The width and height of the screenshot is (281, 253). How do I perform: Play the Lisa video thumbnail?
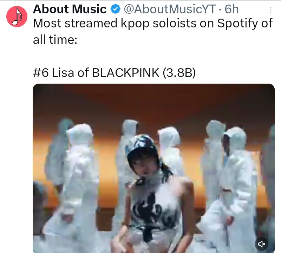(153, 168)
